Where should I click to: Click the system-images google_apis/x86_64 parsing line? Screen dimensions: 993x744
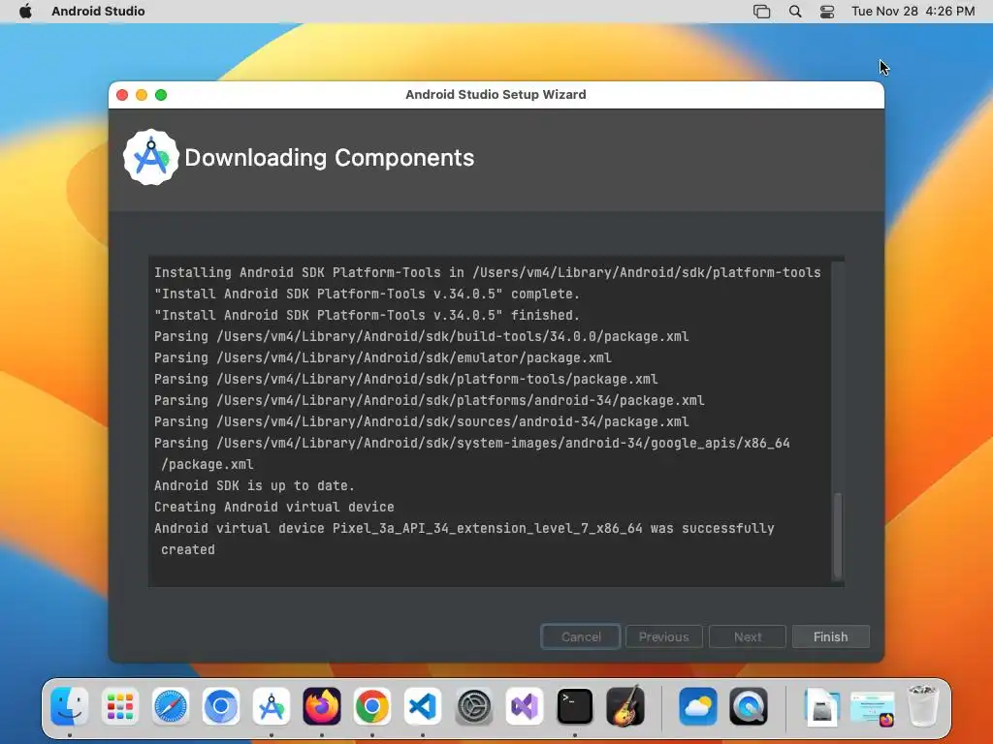472,453
